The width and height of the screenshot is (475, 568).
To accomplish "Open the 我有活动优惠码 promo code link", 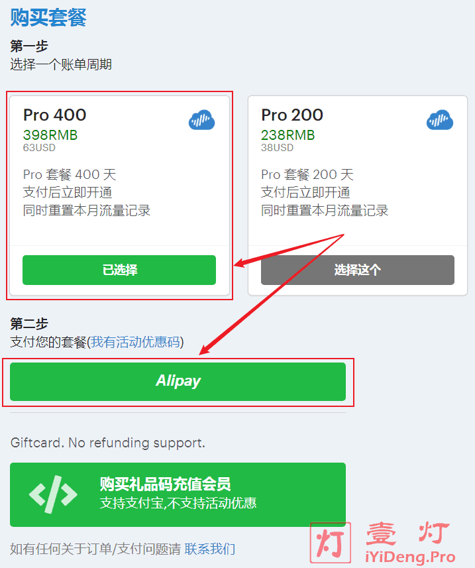I will coord(135,341).
